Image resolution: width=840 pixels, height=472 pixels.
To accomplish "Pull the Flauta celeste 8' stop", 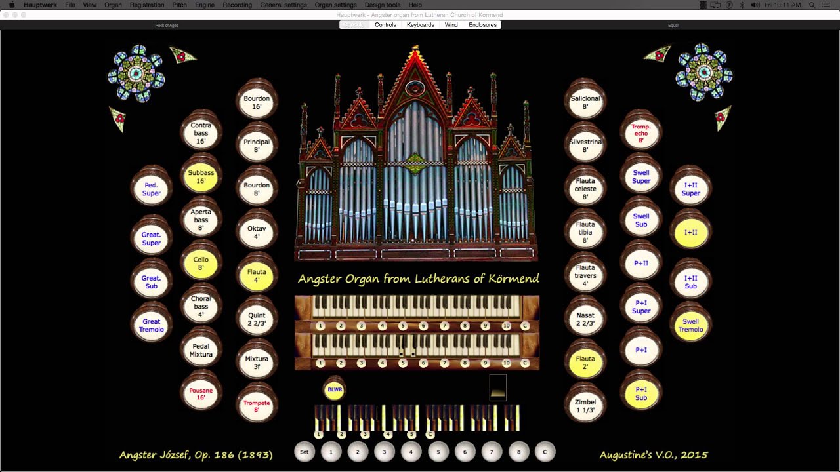I will click(585, 188).
